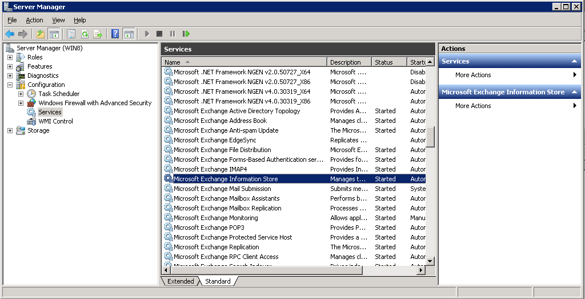
Task: Select Microsoft Exchange Anti-spam Update service
Action: pyautogui.click(x=226, y=130)
